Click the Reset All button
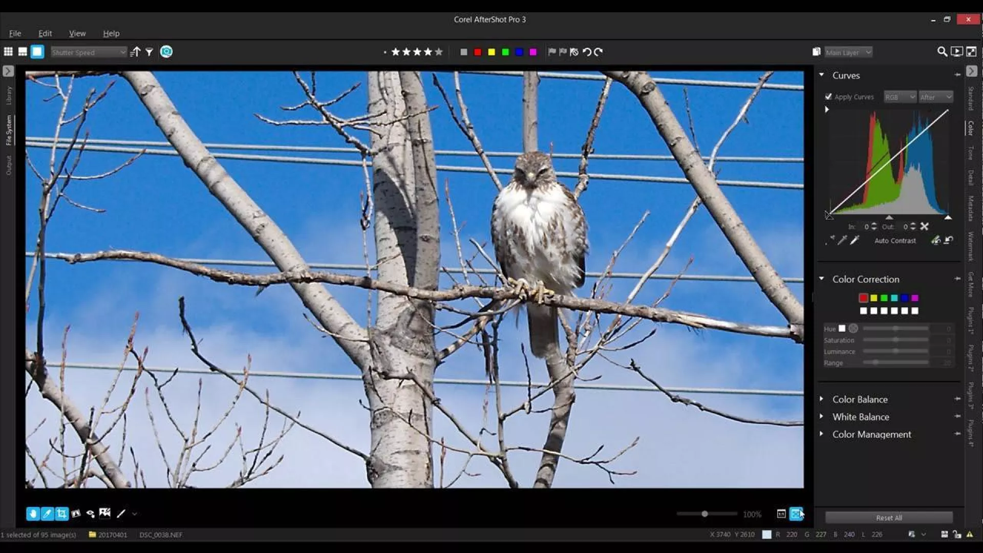983x553 pixels. pyautogui.click(x=889, y=518)
